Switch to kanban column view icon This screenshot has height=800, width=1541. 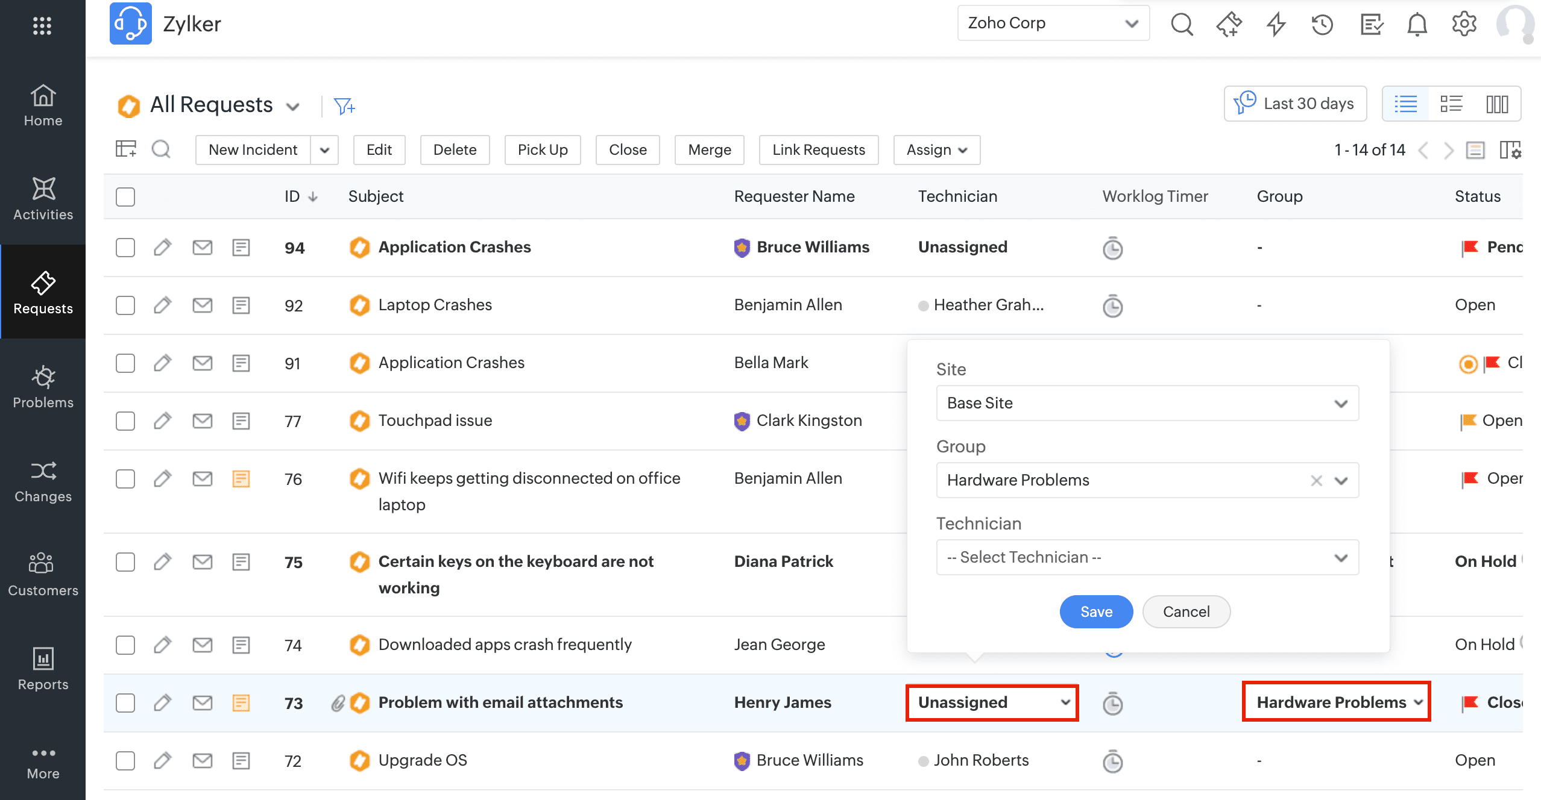(1497, 104)
